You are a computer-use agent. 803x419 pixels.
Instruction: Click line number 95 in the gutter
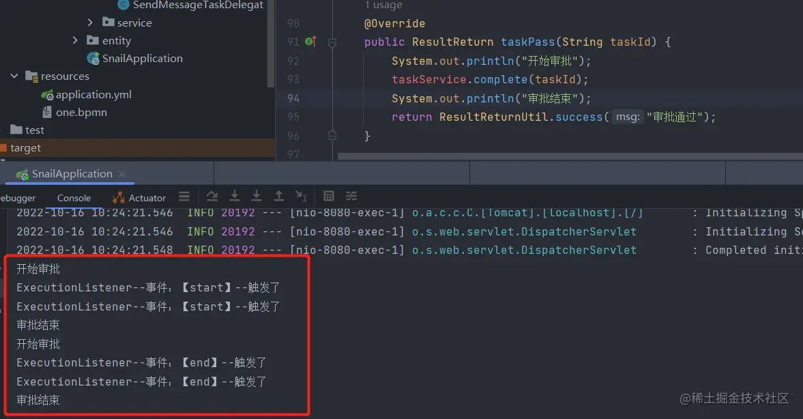coord(293,117)
